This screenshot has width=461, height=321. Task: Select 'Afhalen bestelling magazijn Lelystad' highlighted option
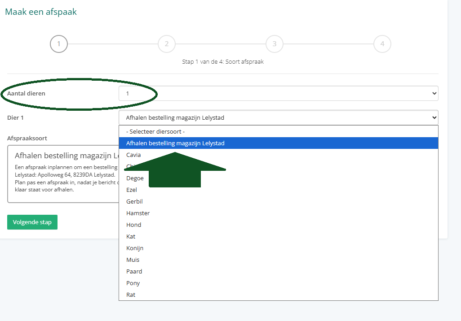pos(175,143)
